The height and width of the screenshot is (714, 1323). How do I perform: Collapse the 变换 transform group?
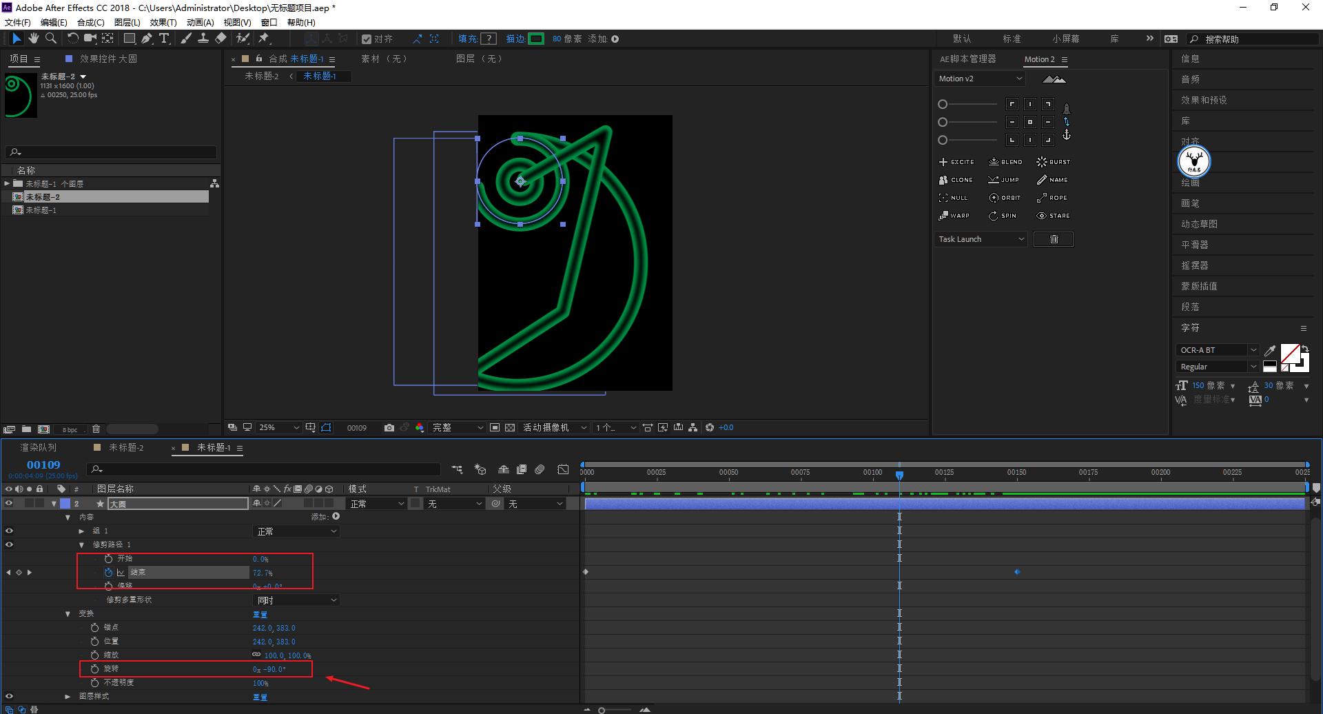click(68, 613)
